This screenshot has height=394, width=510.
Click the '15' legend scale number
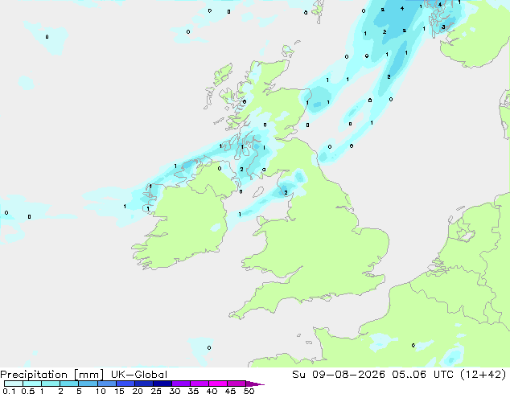coord(119,391)
